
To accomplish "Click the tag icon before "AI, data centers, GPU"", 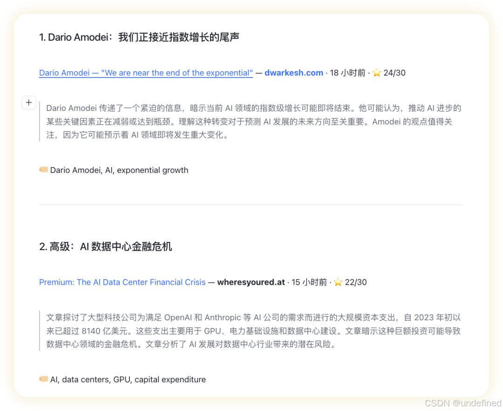I will coord(44,379).
